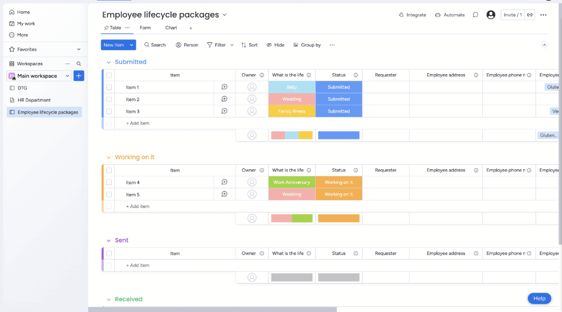Assign owner for Item 1
The image size is (562, 312).
[x=252, y=87]
